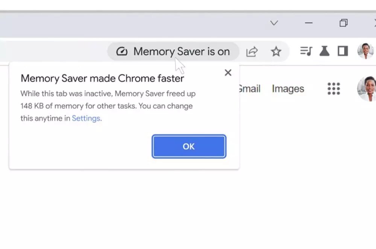The width and height of the screenshot is (376, 249).
Task: Open Chrome Labs flask icon
Action: (324, 51)
